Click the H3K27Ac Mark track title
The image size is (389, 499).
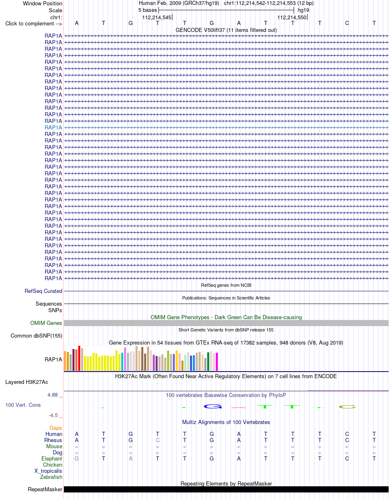click(226, 376)
